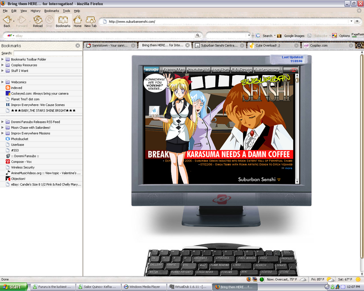Click the Photobucket bookmark icon
Viewport: 364px width, 291px height.
click(8, 139)
